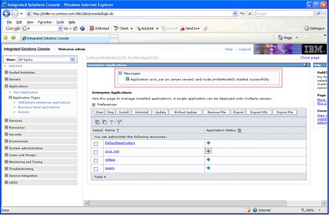Click the portlet help question mark icon

304,65
